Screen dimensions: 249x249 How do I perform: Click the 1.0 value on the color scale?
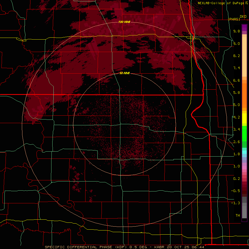[237, 166]
